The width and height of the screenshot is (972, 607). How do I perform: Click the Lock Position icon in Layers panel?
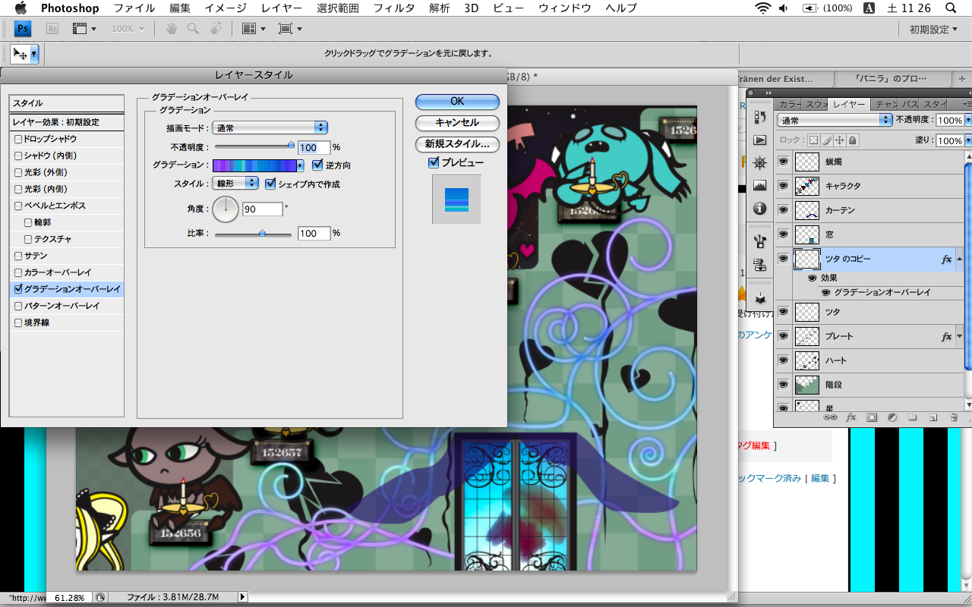coord(840,140)
